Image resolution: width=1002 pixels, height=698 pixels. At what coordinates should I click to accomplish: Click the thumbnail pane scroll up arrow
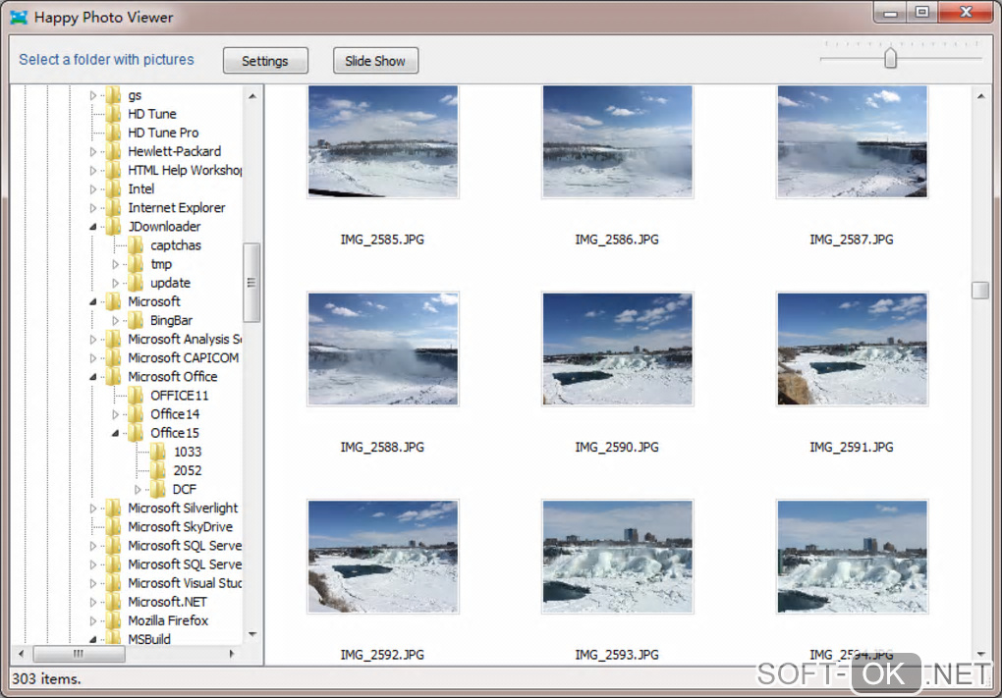(981, 96)
